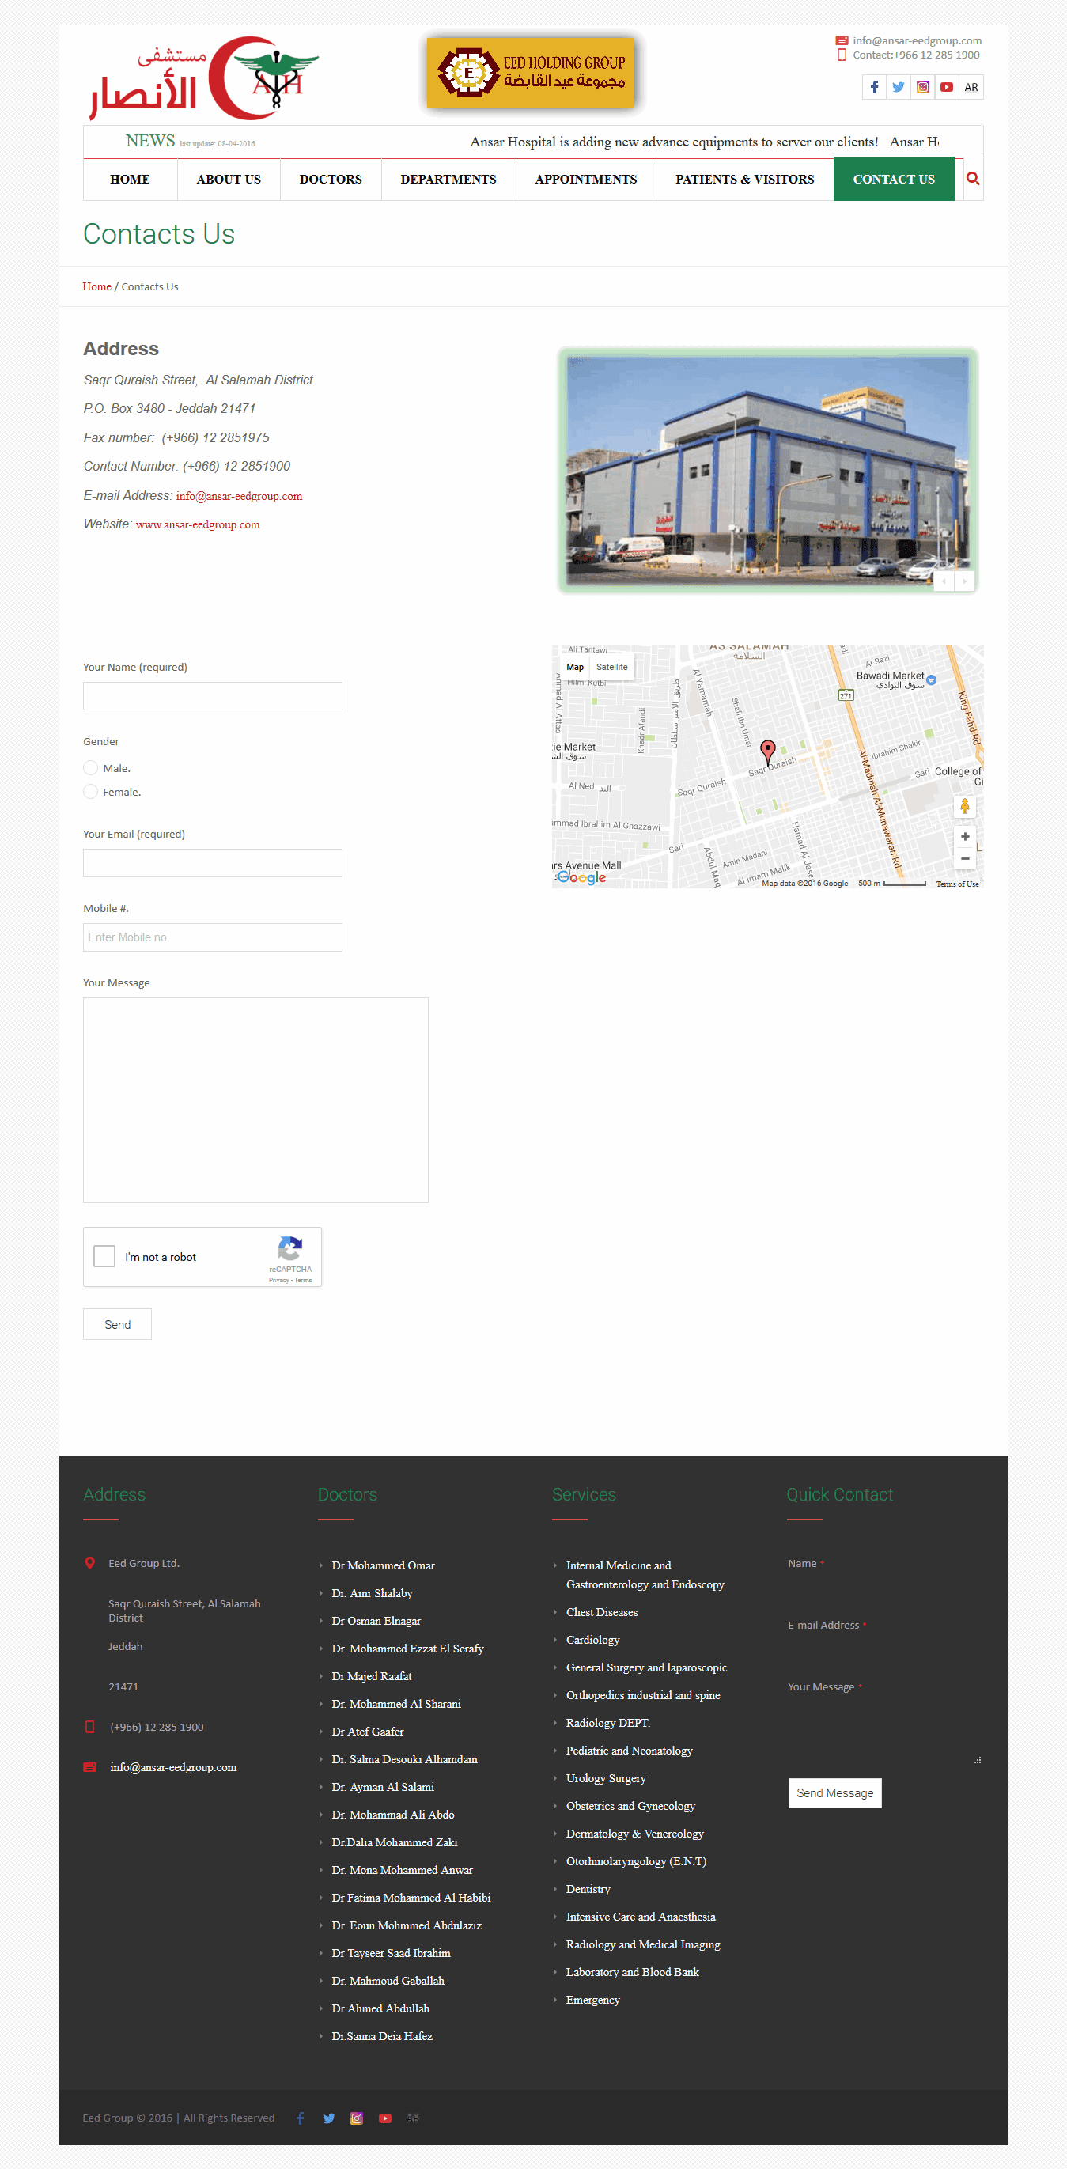Open the footer Instagram icon
Viewport: 1067px width, 2169px height.
(356, 2118)
